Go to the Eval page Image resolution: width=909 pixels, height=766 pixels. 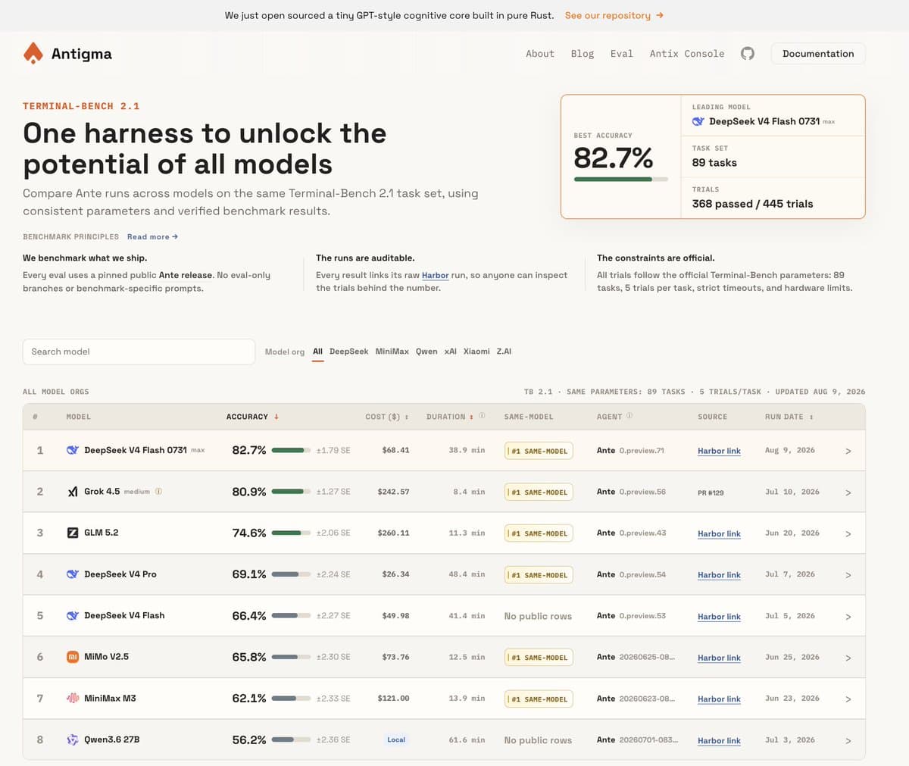coord(621,54)
